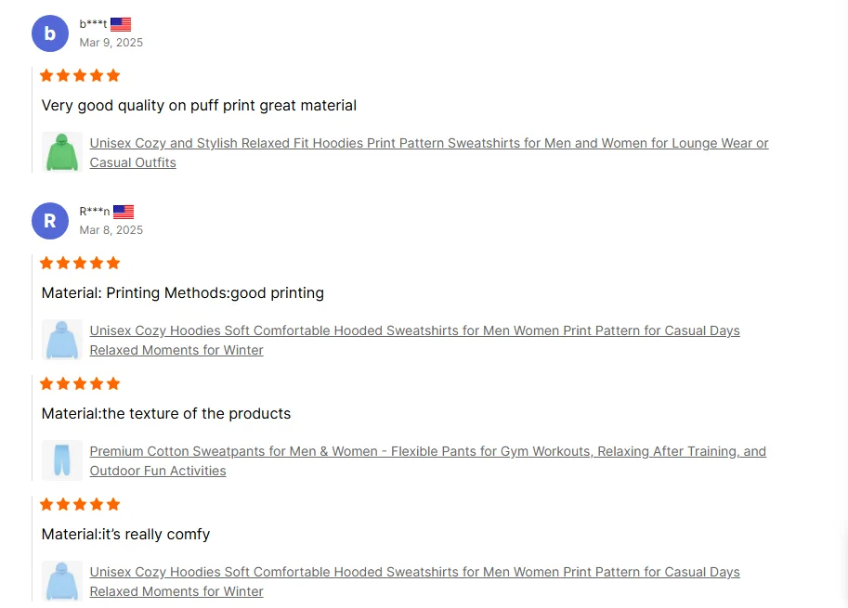Screen dimensions: 848x608
Task: Open the blue sweatpants product thumbnail
Action: [62, 460]
